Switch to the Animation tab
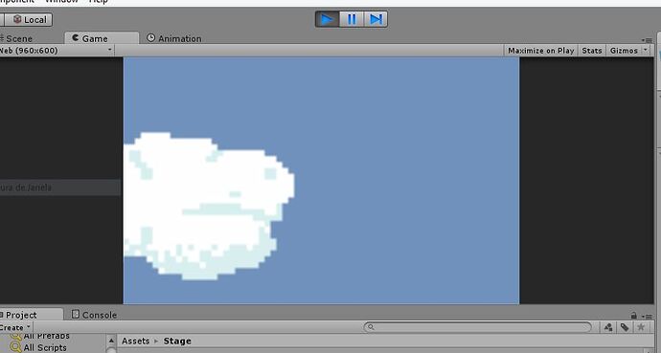Image resolution: width=661 pixels, height=353 pixels. (174, 38)
